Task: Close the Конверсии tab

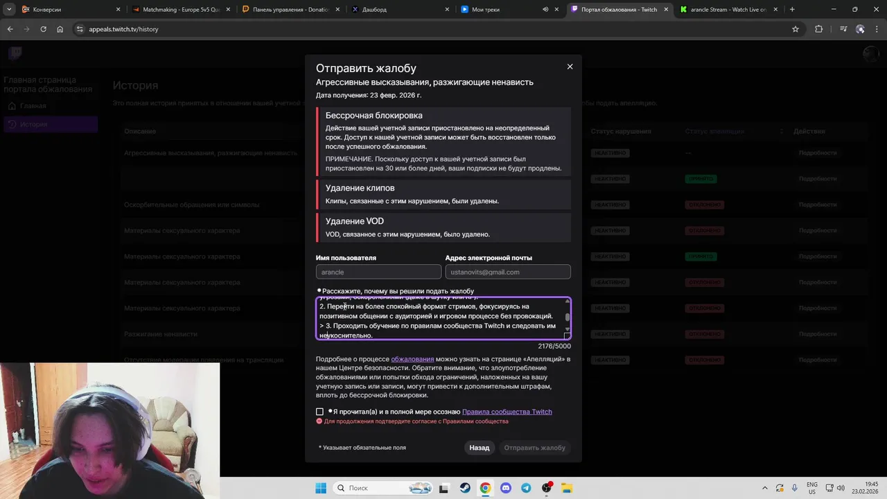Action: click(118, 10)
